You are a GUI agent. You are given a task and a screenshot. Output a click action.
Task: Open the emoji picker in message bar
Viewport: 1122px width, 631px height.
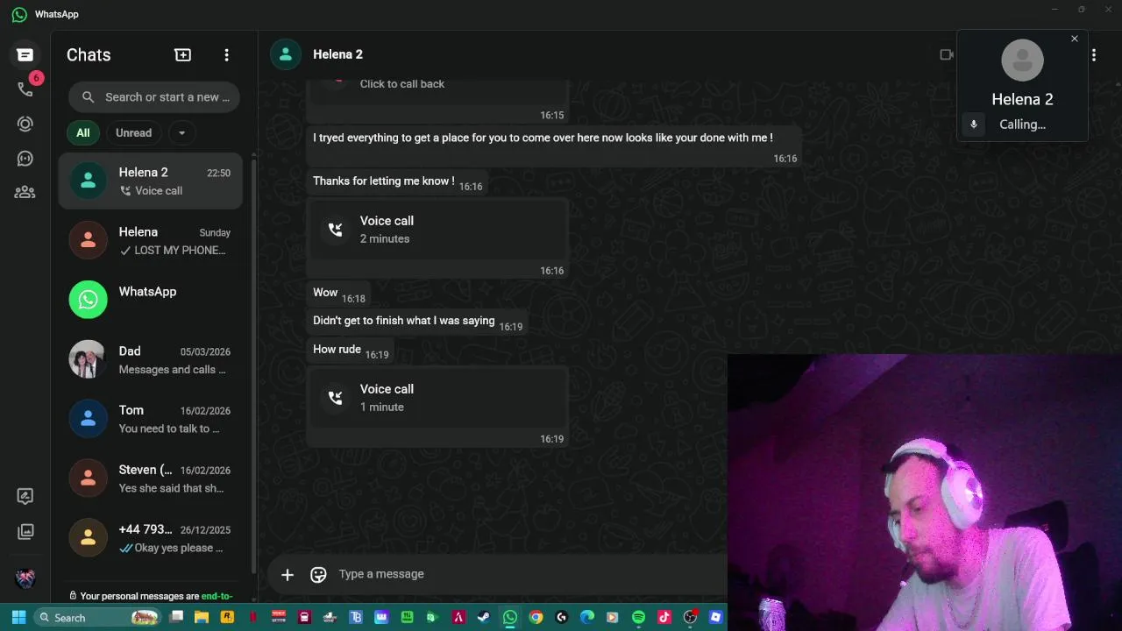(318, 574)
